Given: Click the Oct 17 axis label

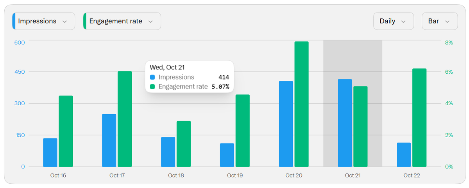Looking at the screenshot, I should point(117,176).
